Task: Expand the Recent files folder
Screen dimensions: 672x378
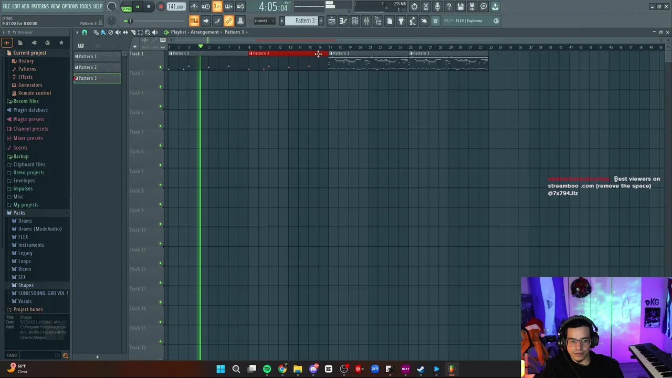Action: tap(26, 101)
